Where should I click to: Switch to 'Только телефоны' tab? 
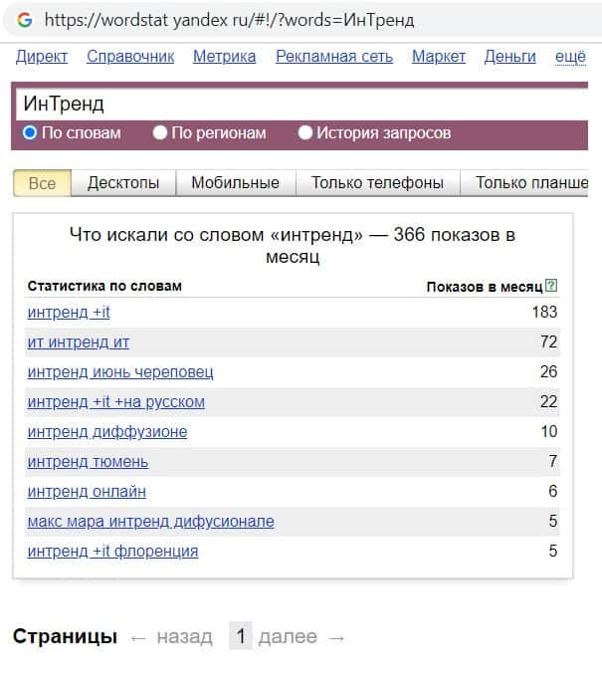click(x=377, y=183)
